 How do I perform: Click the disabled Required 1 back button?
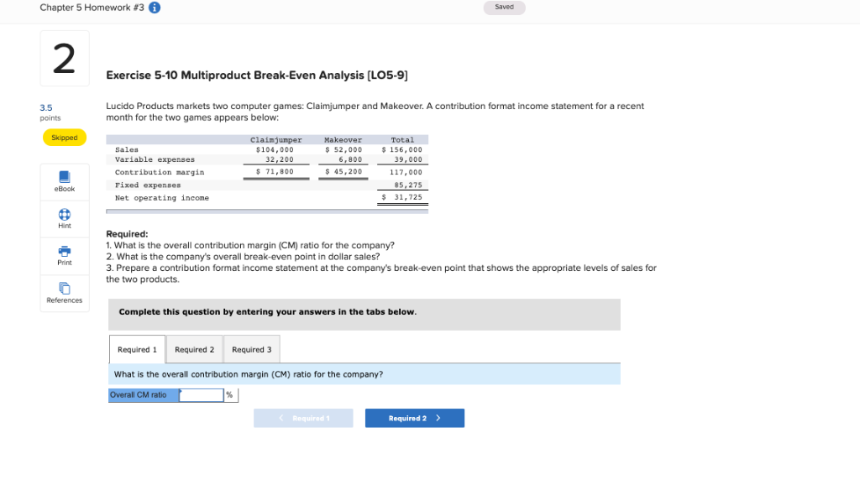click(x=302, y=418)
